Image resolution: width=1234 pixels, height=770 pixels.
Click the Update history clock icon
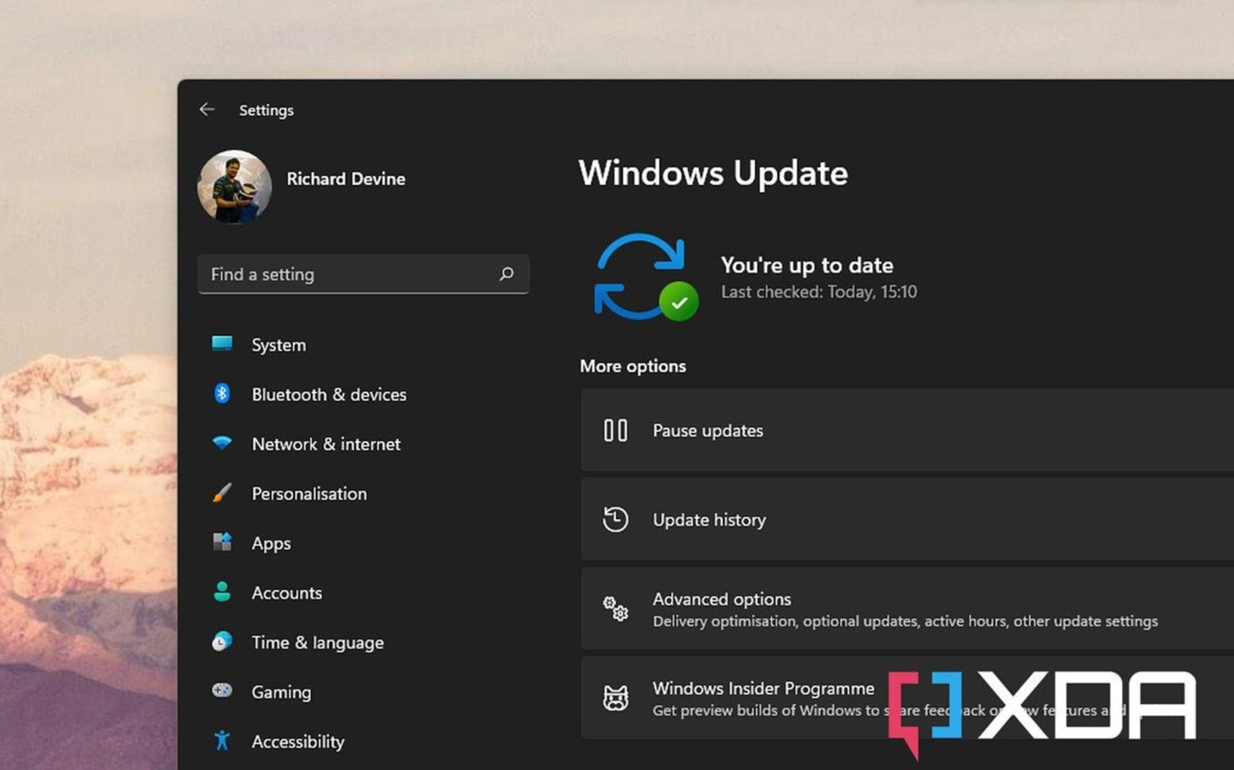click(x=615, y=519)
